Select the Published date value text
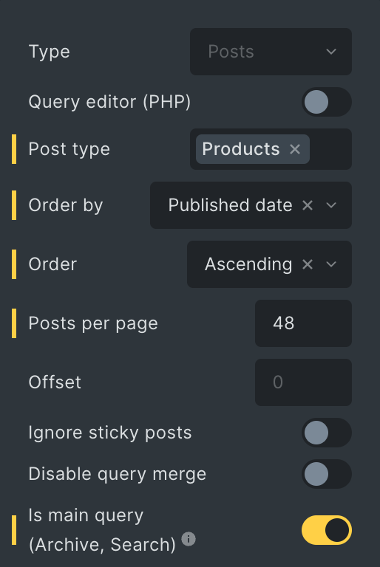The width and height of the screenshot is (380, 567). (x=231, y=205)
